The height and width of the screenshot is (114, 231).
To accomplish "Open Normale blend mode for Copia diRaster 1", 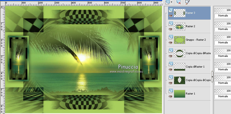I will click(x=223, y=69).
